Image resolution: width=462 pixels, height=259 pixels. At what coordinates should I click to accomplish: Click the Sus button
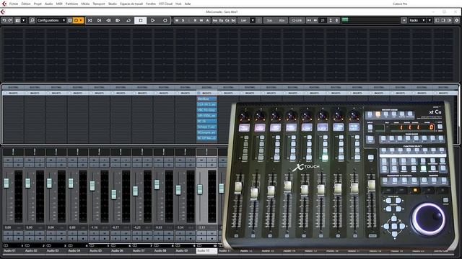pos(269,20)
